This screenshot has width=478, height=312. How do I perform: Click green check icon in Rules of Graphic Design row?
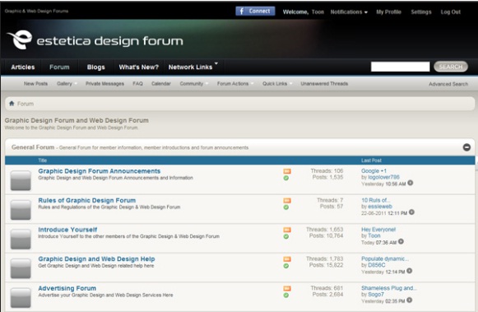(x=286, y=207)
